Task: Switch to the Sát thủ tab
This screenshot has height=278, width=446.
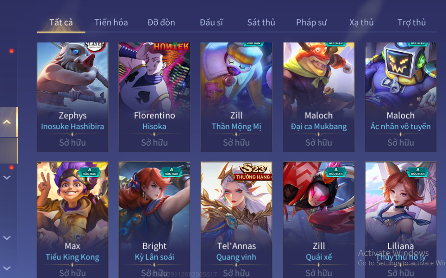Action: tap(261, 23)
